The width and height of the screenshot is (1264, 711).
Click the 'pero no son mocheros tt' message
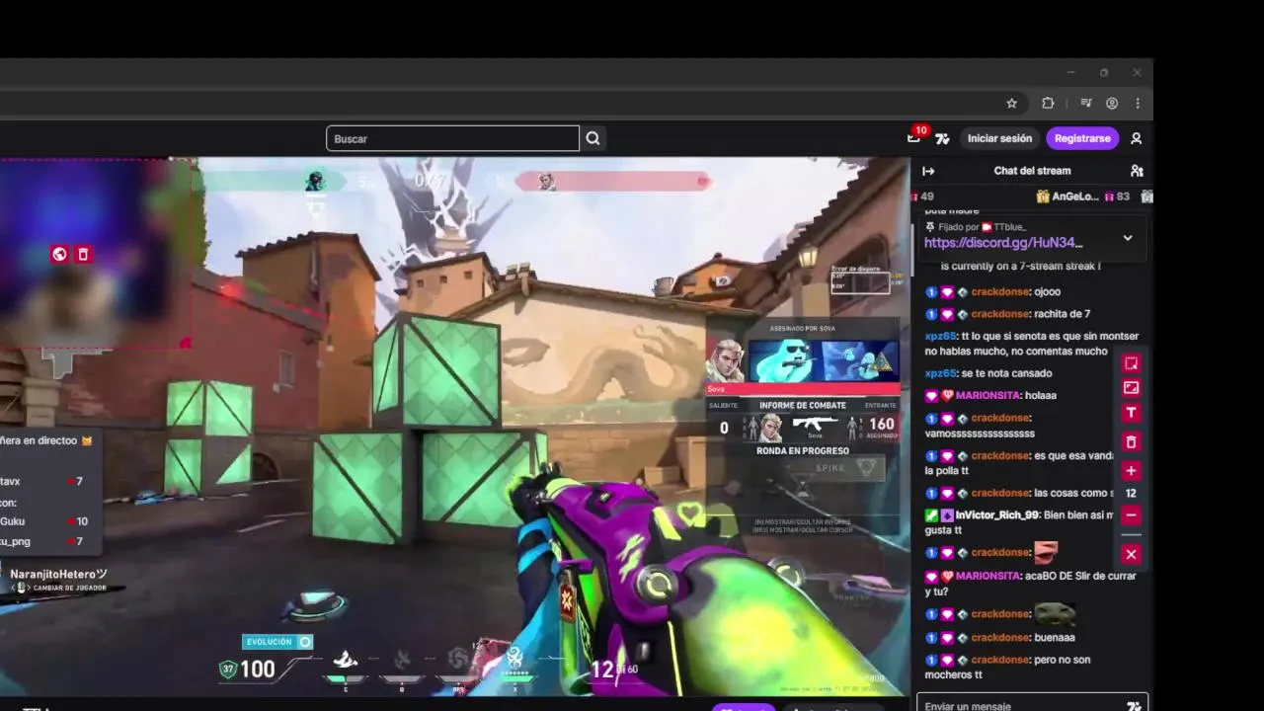click(x=1007, y=668)
